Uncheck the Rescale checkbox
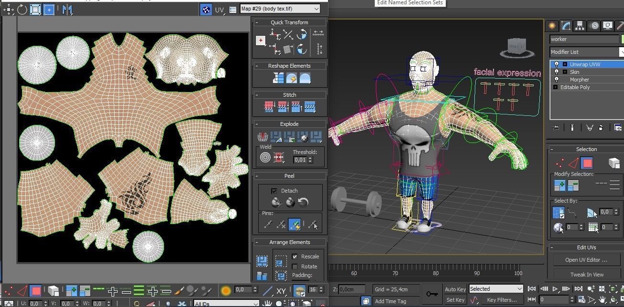This screenshot has height=307, width=624. pos(295,256)
